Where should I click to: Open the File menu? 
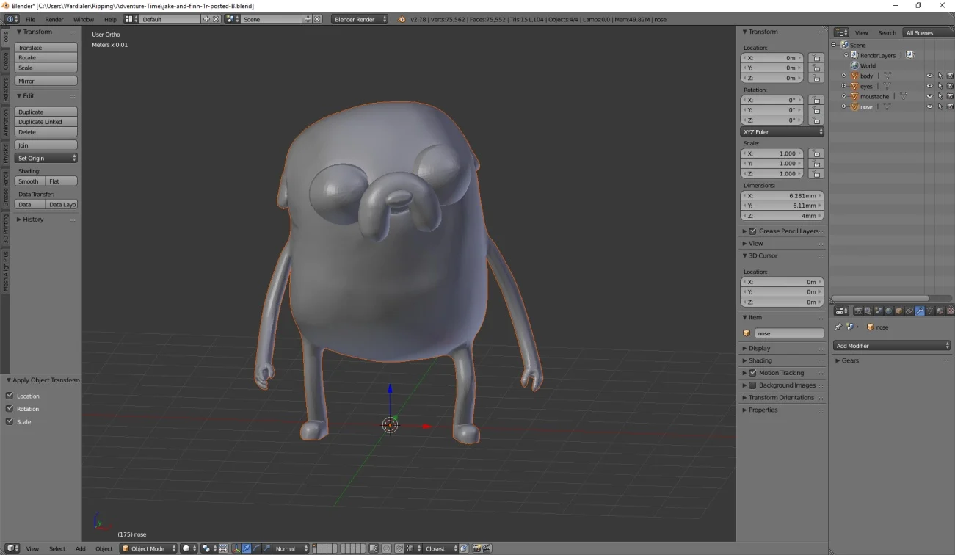click(x=30, y=19)
